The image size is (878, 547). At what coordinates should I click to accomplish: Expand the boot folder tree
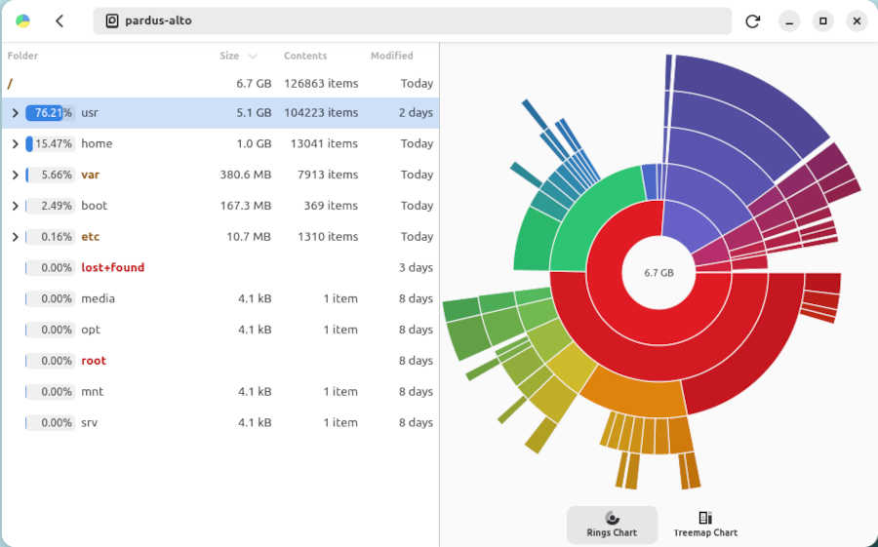tap(15, 206)
